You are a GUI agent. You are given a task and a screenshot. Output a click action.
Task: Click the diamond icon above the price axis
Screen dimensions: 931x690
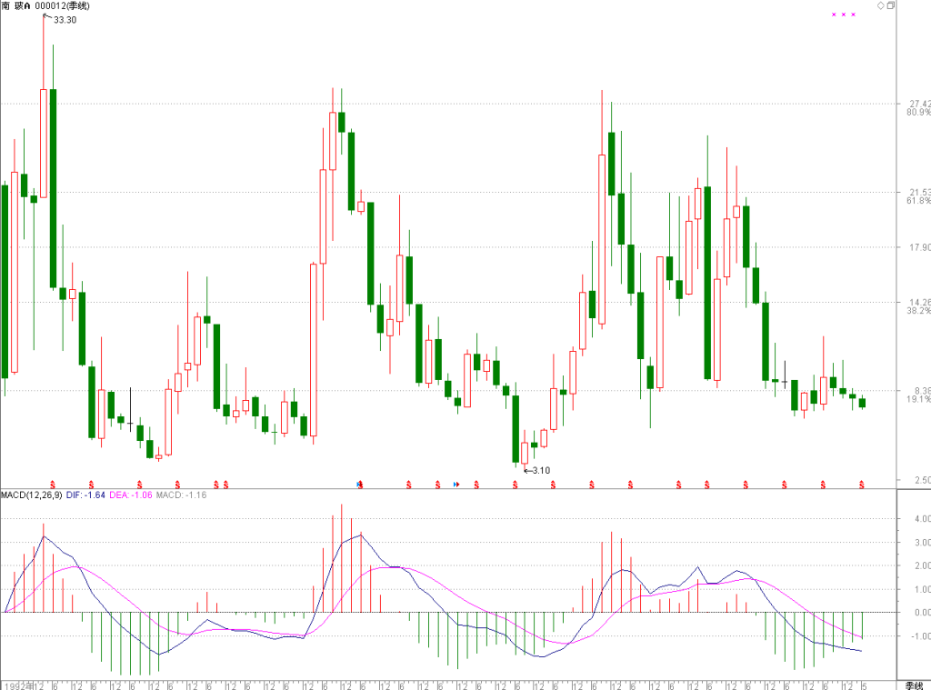click(x=880, y=5)
